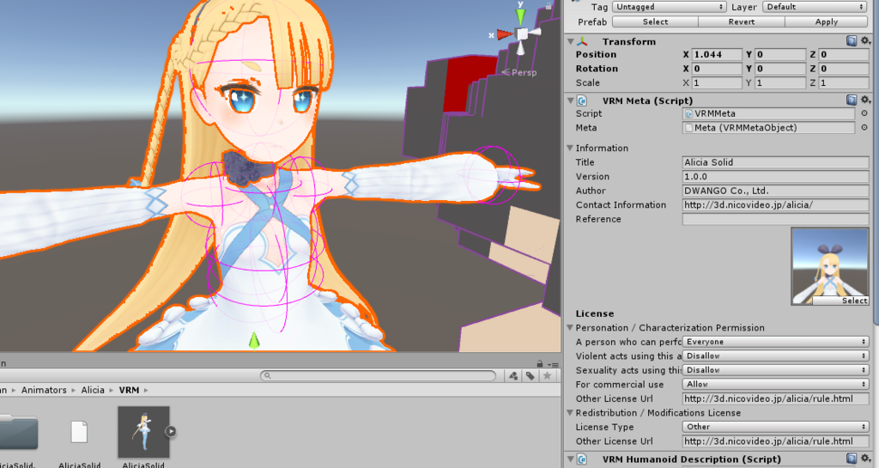The width and height of the screenshot is (879, 468).
Task: Click Script object field VRMMeta
Action: [x=768, y=113]
